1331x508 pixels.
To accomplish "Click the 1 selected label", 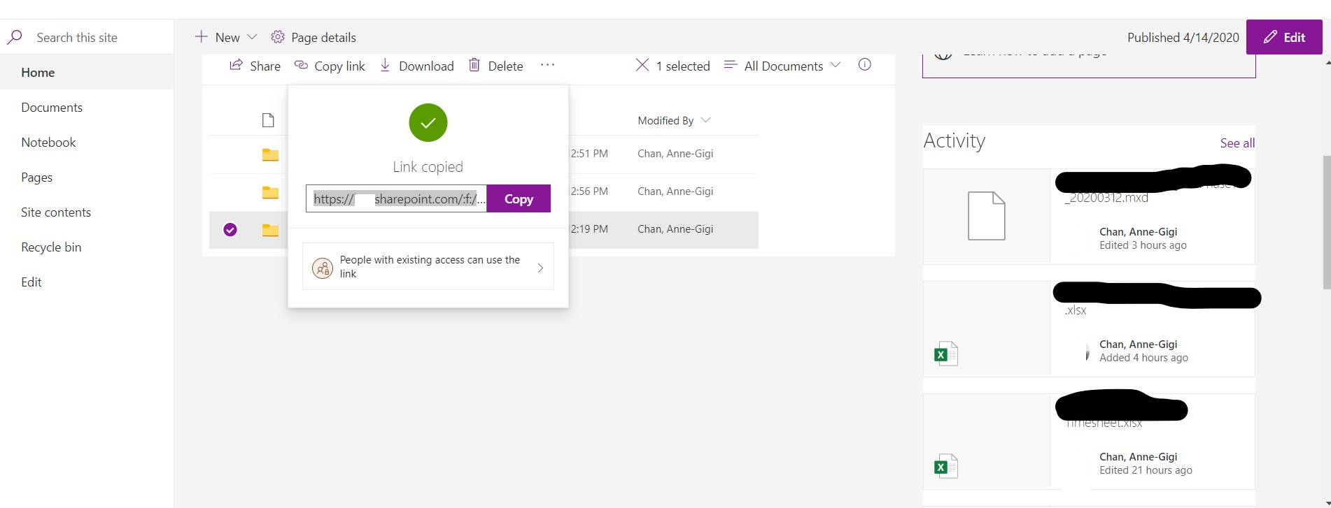I will [x=683, y=66].
